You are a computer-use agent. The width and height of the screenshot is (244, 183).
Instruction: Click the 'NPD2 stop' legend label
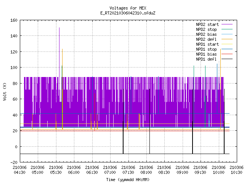[206, 29]
